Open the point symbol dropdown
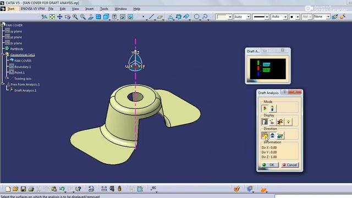 coord(298,17)
